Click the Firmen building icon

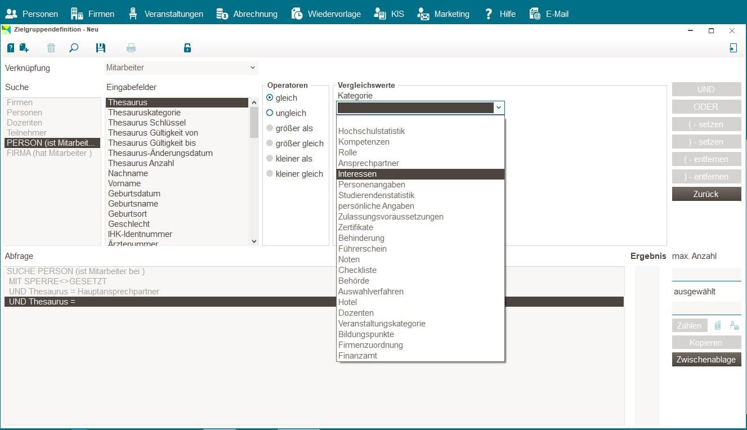coord(77,14)
